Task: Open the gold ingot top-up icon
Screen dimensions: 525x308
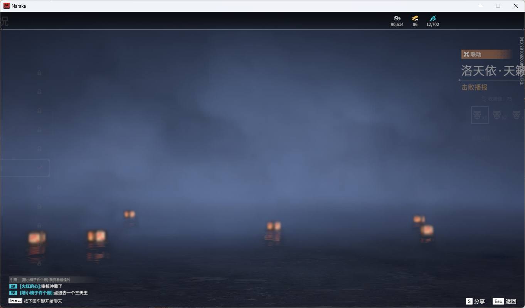Action: [415, 18]
